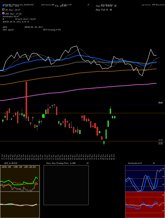The image size is (165, 218).
Task: Select the 200 Day = 27.66 label
Action: 13,14
